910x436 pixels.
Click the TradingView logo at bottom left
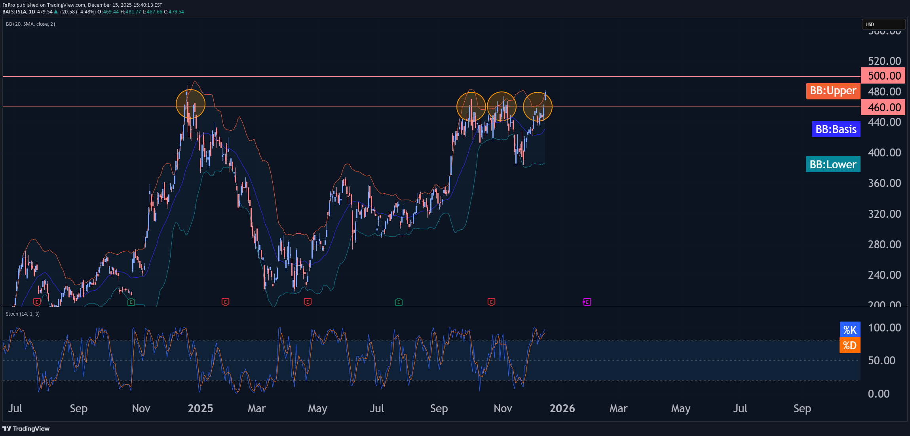26,428
